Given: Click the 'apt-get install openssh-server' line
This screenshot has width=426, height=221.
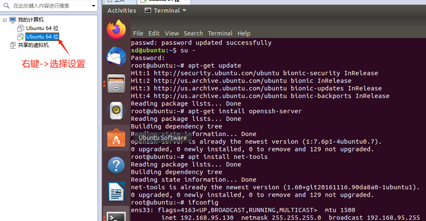Looking at the screenshot, I should [216, 111].
